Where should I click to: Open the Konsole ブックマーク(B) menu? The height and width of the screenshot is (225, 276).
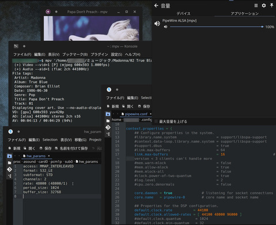[x=75, y=55]
